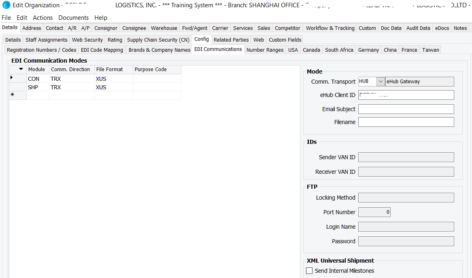Open the Edit menu

tap(22, 18)
